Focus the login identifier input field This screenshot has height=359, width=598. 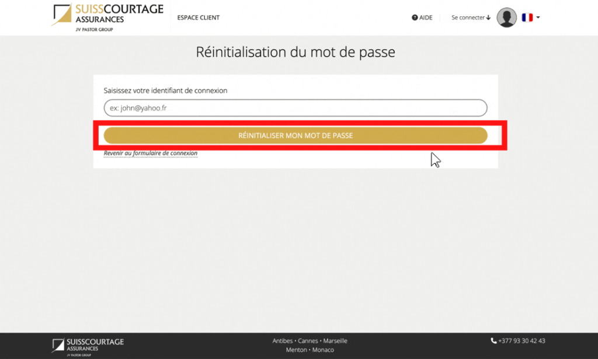(295, 108)
